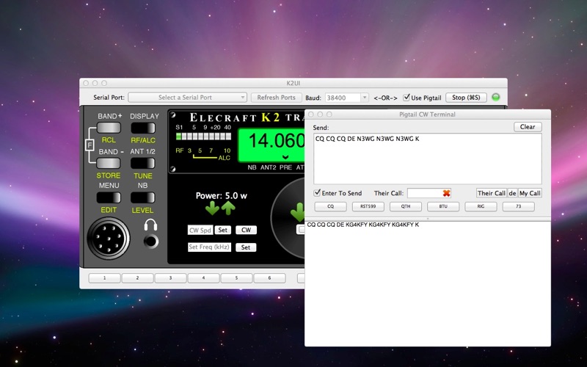
Task: Click the CW Spd input field
Action: [x=200, y=230]
